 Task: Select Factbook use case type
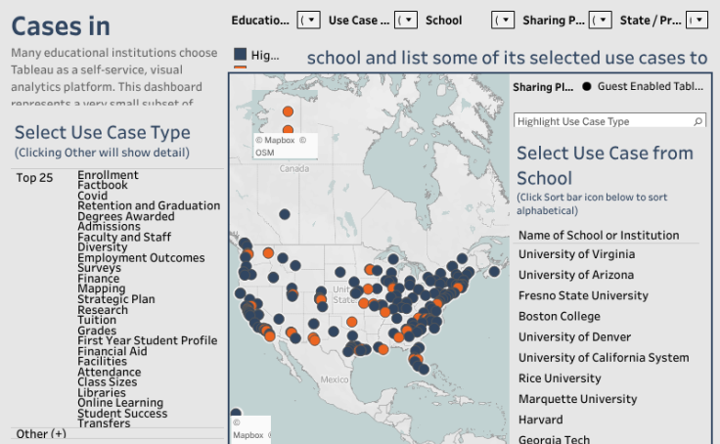pyautogui.click(x=103, y=185)
